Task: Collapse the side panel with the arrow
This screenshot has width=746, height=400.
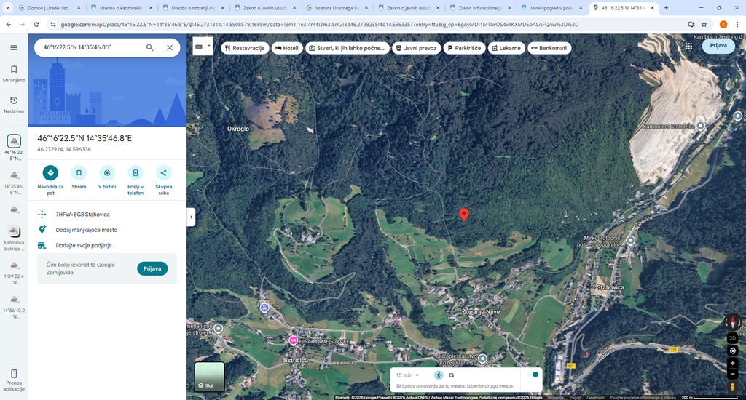Action: pyautogui.click(x=191, y=217)
